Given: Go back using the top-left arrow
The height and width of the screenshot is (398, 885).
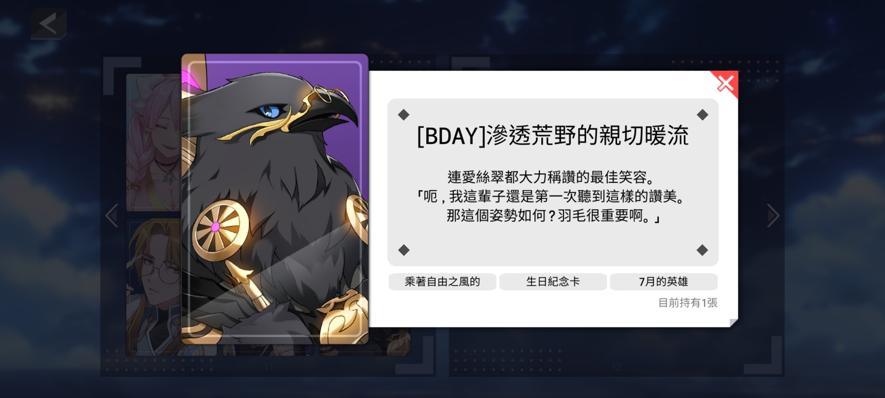Looking at the screenshot, I should (x=49, y=24).
